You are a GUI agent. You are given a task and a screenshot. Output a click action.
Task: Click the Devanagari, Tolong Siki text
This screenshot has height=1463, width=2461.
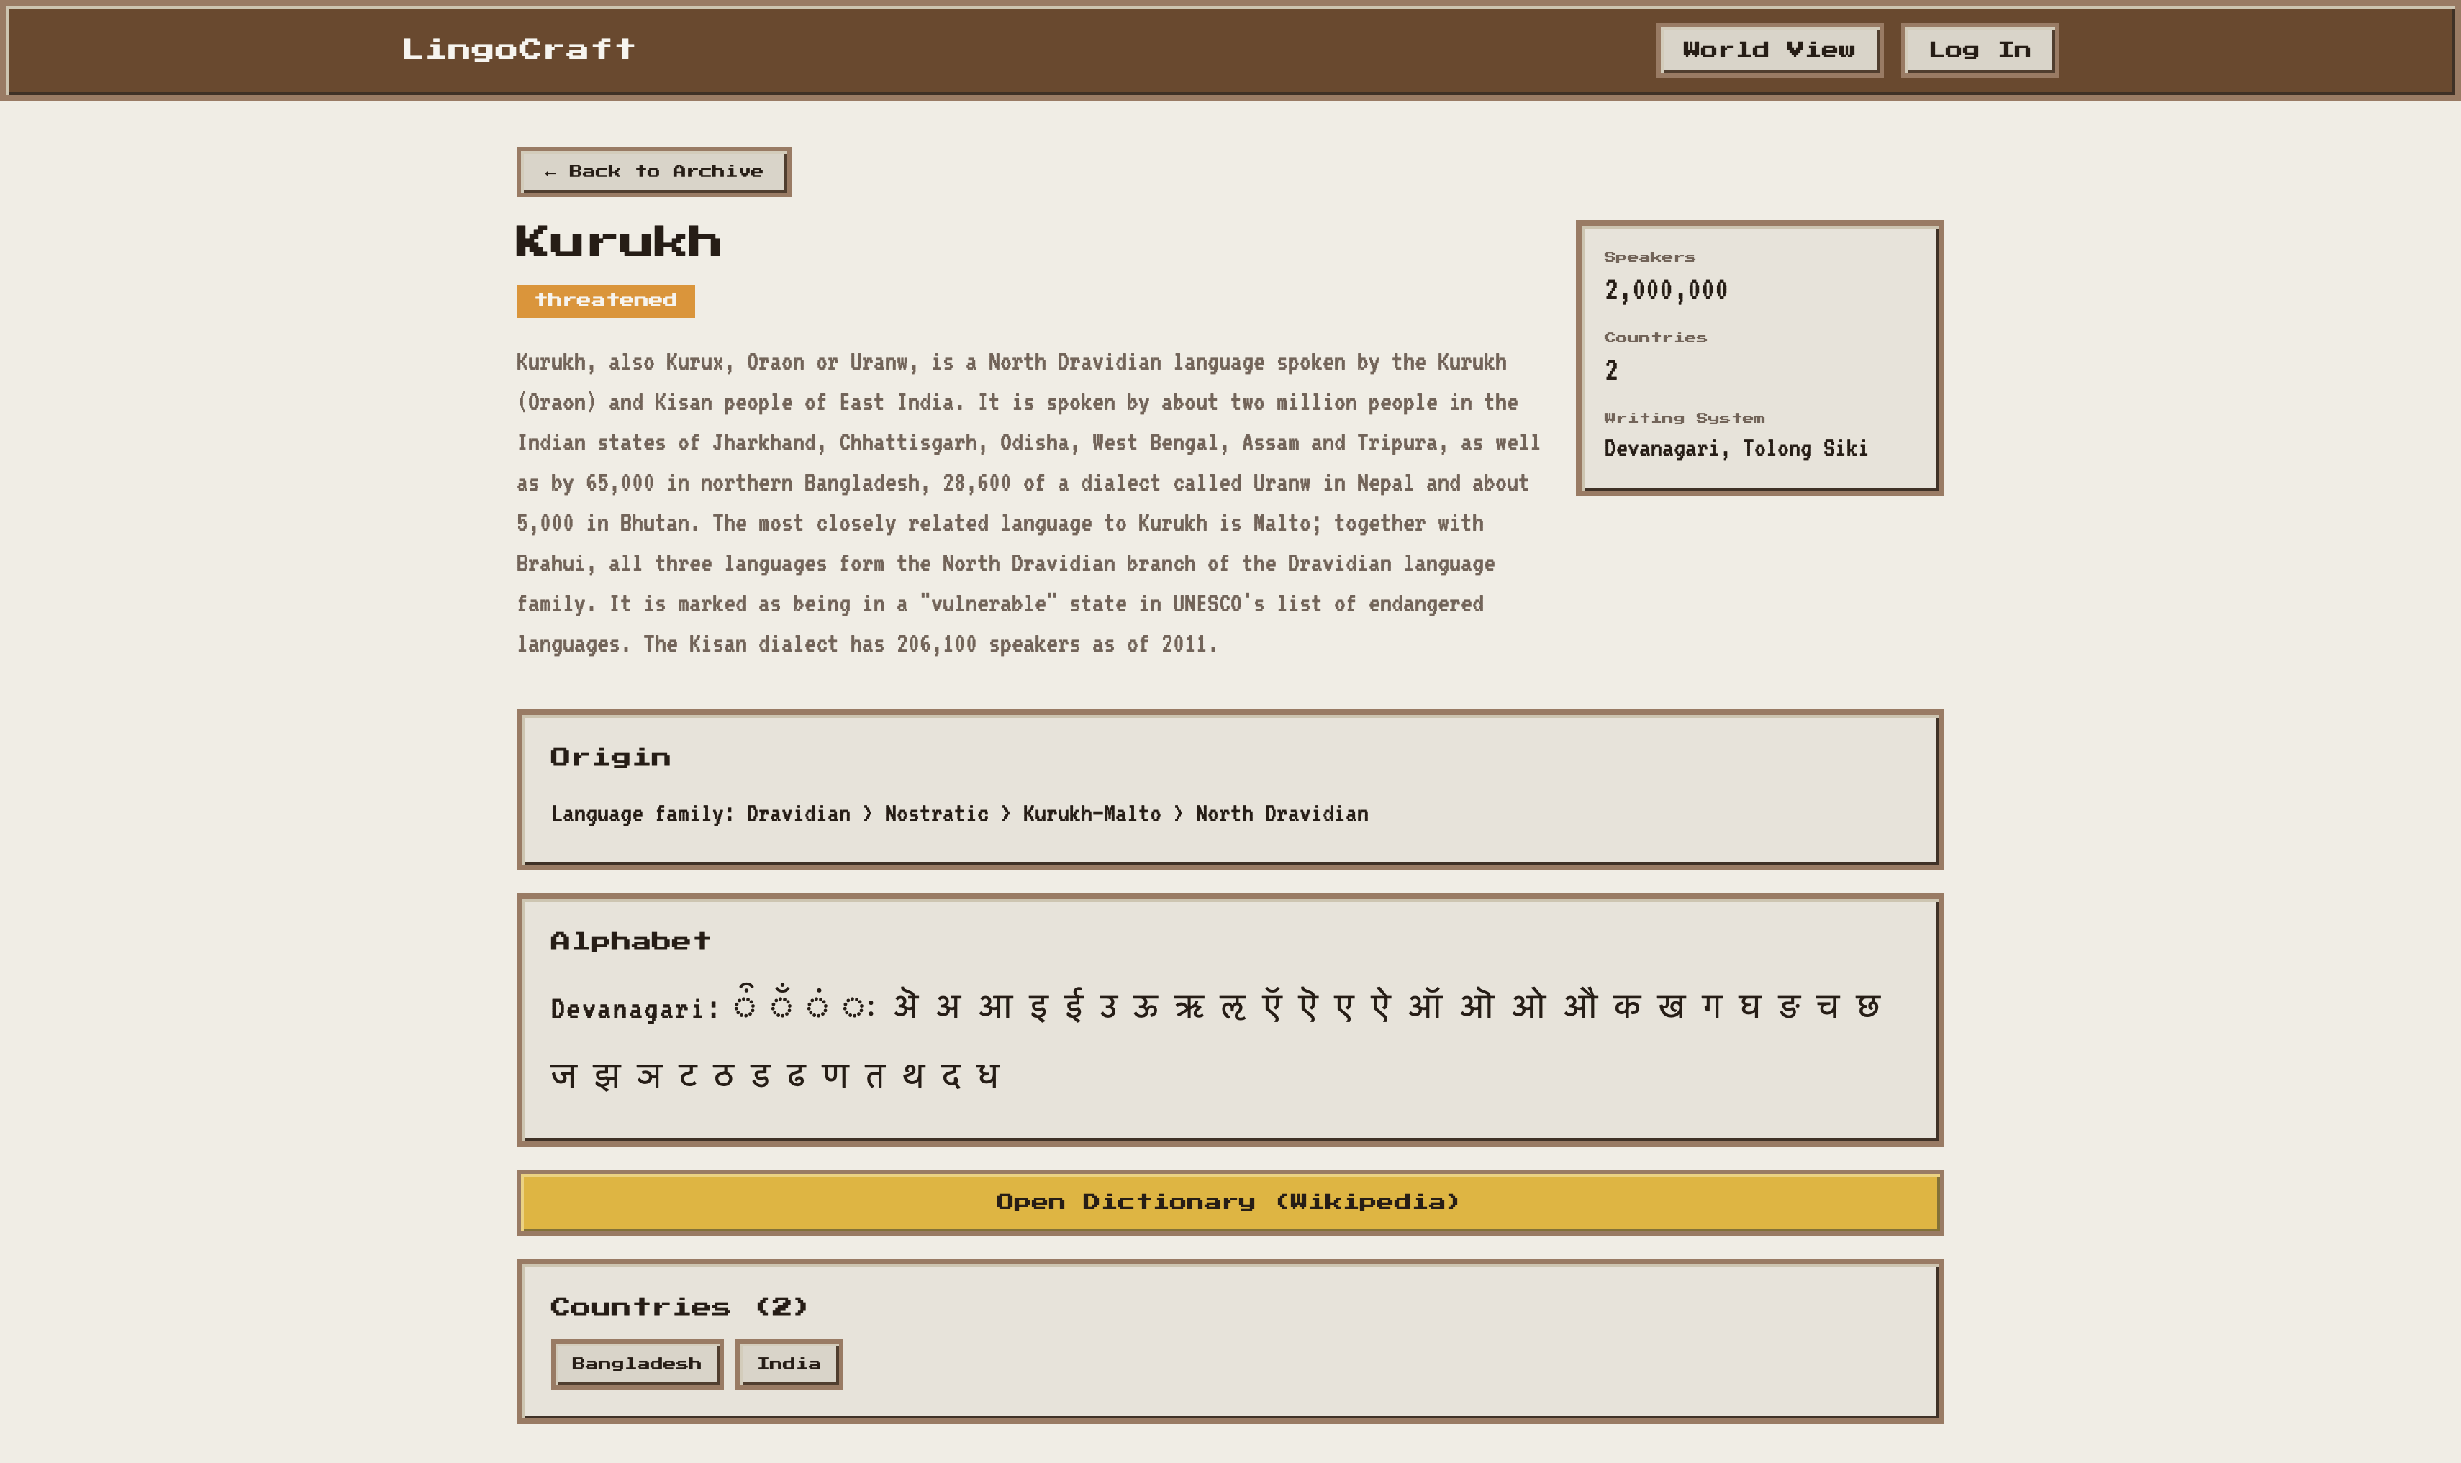click(1736, 449)
